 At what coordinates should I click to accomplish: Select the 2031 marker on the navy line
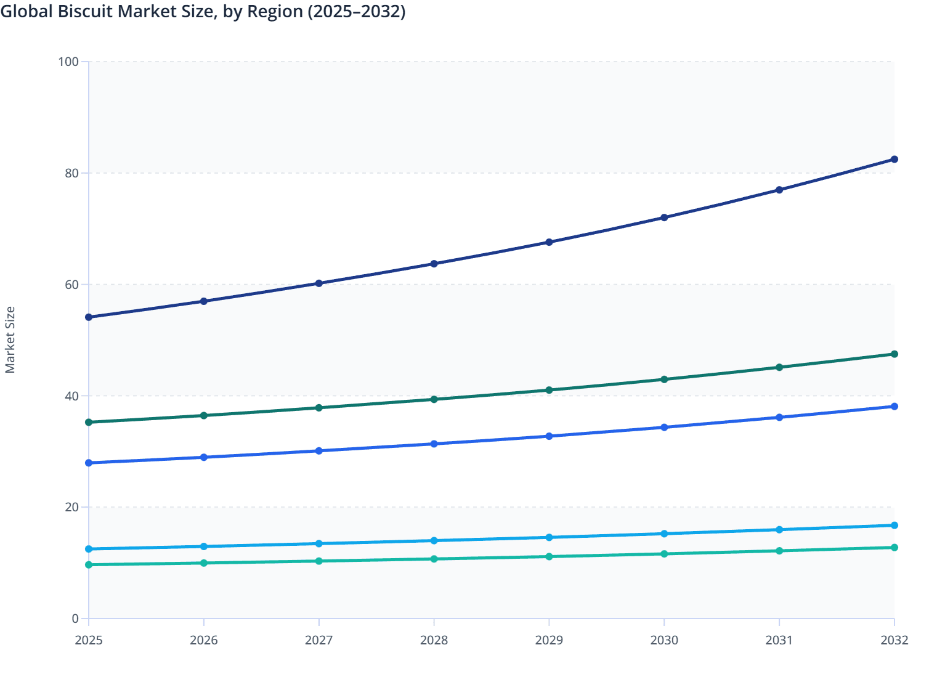click(x=779, y=189)
